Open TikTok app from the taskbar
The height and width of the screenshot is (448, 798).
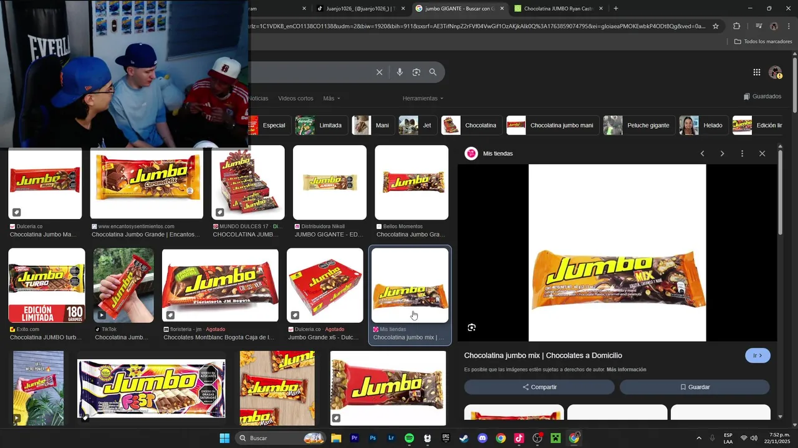(519, 438)
